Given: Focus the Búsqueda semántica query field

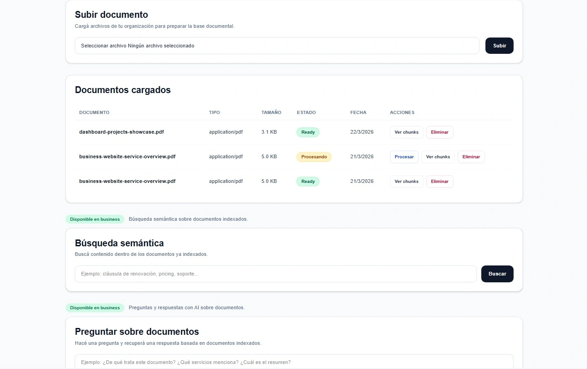Looking at the screenshot, I should pos(275,274).
